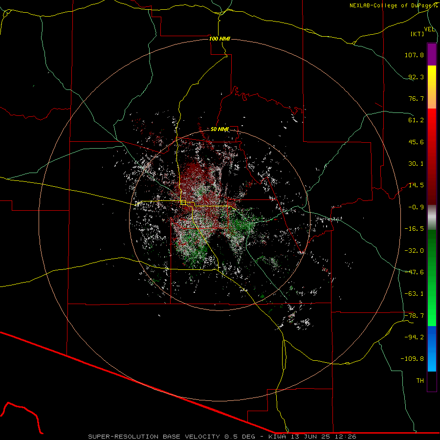This screenshot has width=440, height=440.
Task: Select the 14.5 scale value
Action: tap(416, 185)
